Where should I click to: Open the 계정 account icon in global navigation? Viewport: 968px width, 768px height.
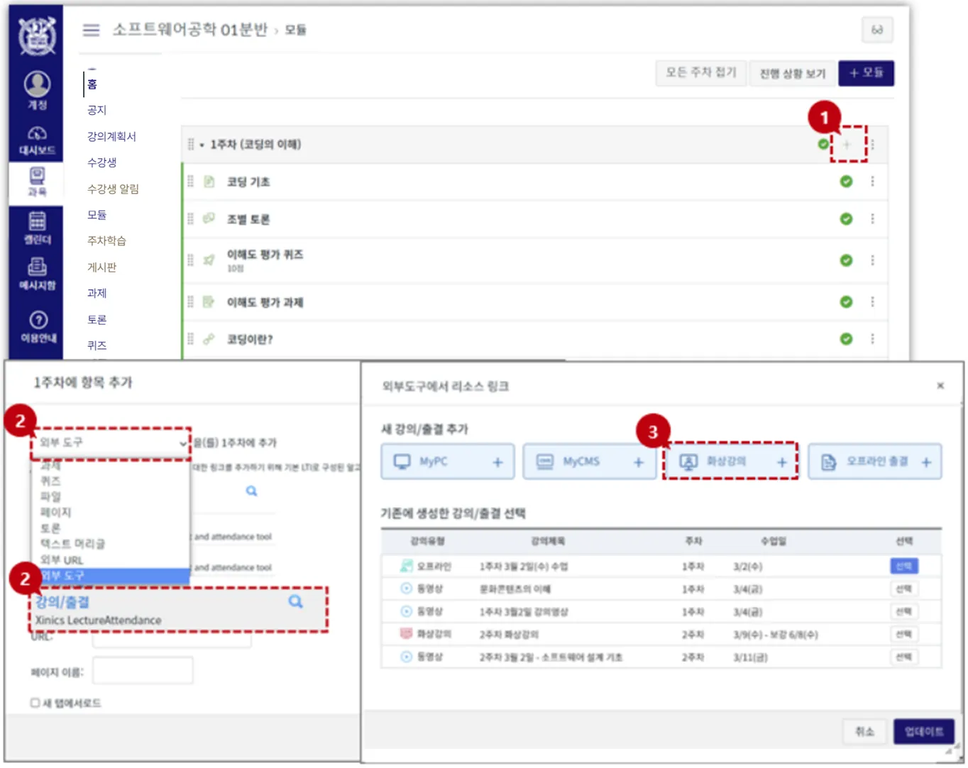click(37, 90)
